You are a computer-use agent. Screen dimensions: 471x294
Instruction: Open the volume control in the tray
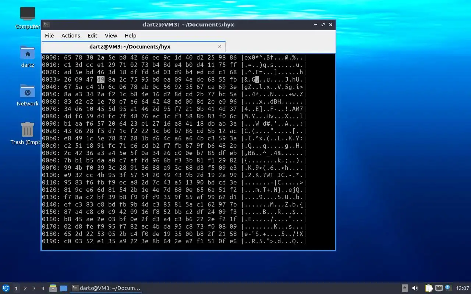point(415,288)
